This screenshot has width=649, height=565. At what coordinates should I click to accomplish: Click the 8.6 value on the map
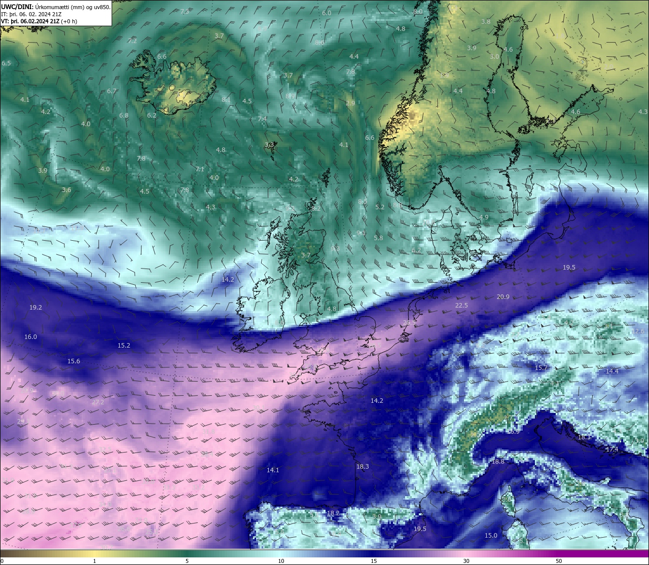point(319,43)
